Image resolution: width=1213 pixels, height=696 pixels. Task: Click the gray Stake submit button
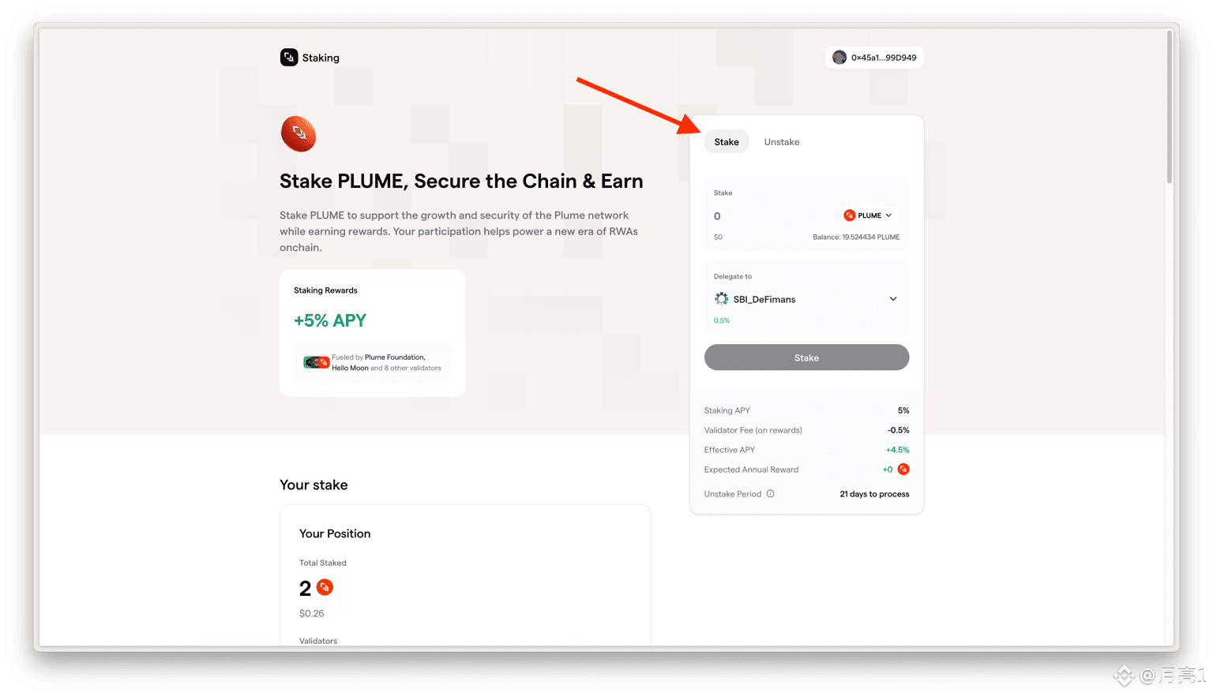pyautogui.click(x=806, y=357)
